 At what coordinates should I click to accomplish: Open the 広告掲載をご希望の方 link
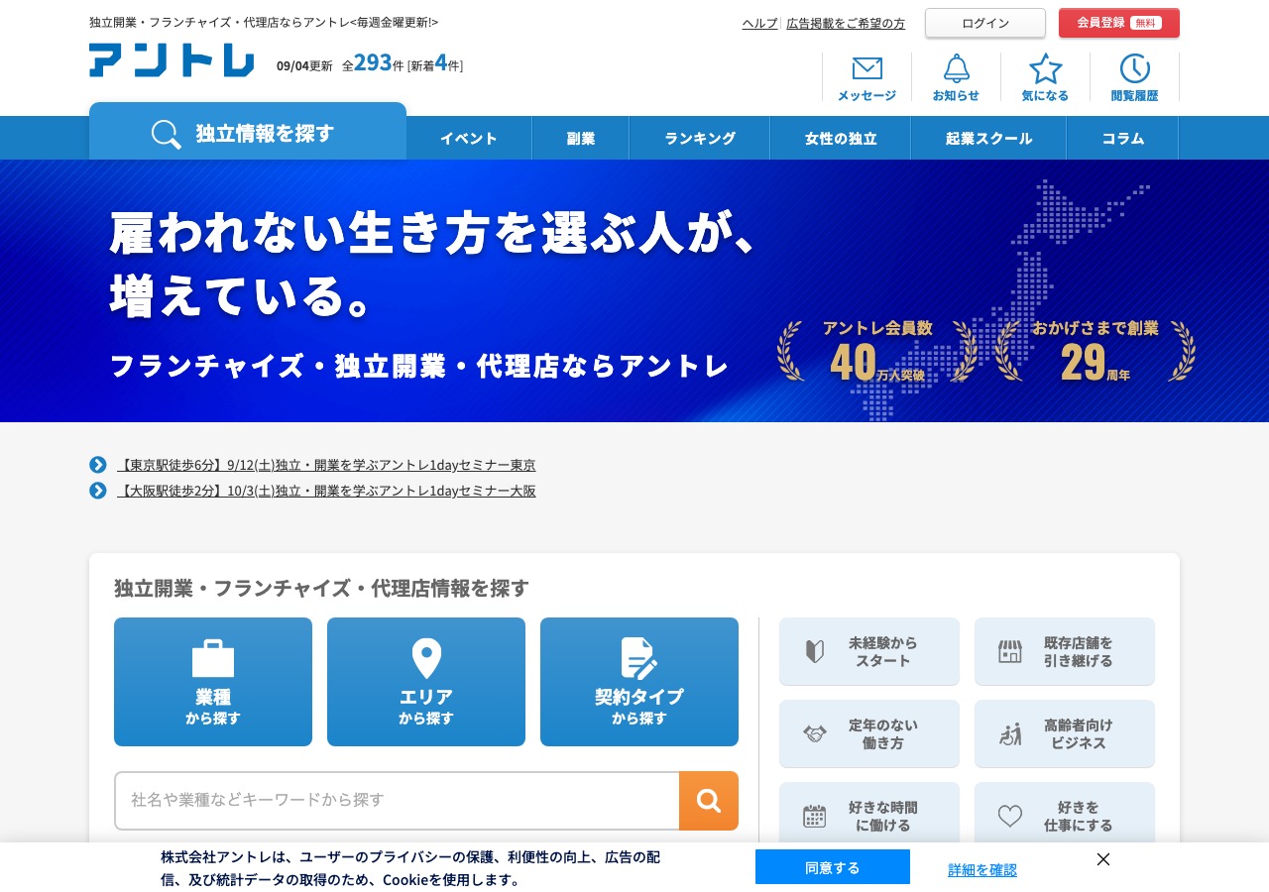(x=846, y=23)
